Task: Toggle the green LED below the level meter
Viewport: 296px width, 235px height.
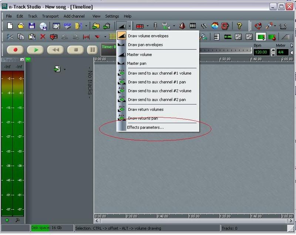Action: click(x=7, y=220)
